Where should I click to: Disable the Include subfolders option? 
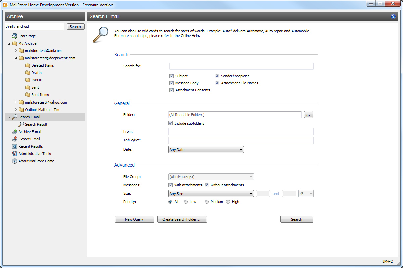[171, 123]
